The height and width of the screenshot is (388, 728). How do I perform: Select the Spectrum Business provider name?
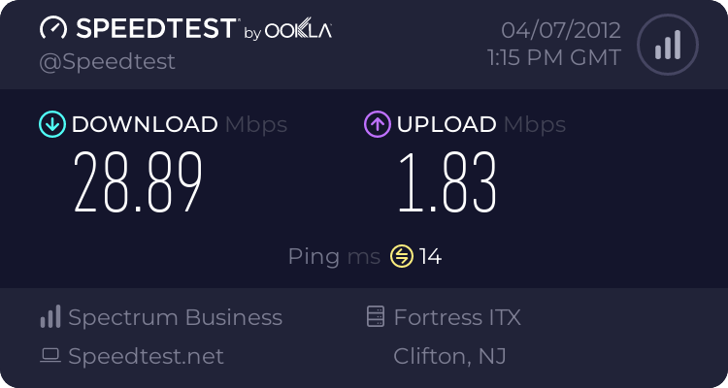[x=175, y=317]
